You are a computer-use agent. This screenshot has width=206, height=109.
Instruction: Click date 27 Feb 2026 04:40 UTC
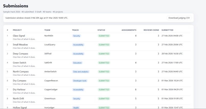172,72
